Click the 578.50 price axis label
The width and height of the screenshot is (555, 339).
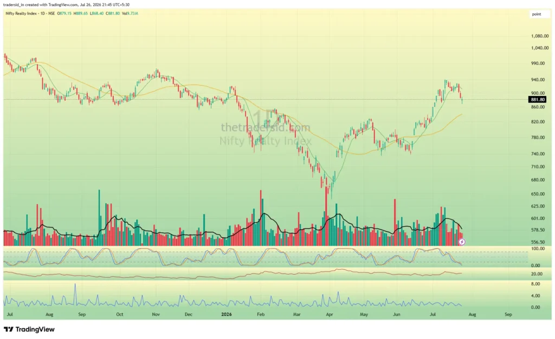point(538,230)
